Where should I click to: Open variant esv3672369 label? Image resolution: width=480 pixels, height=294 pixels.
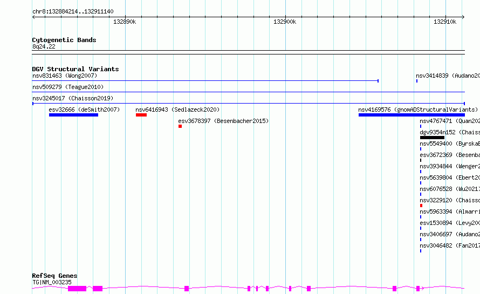click(450, 155)
